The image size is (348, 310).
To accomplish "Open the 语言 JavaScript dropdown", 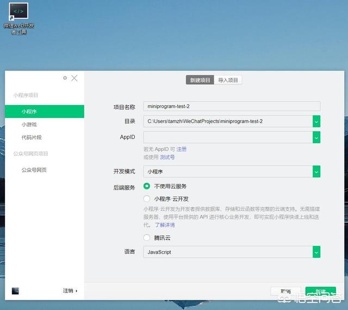I will (x=316, y=252).
